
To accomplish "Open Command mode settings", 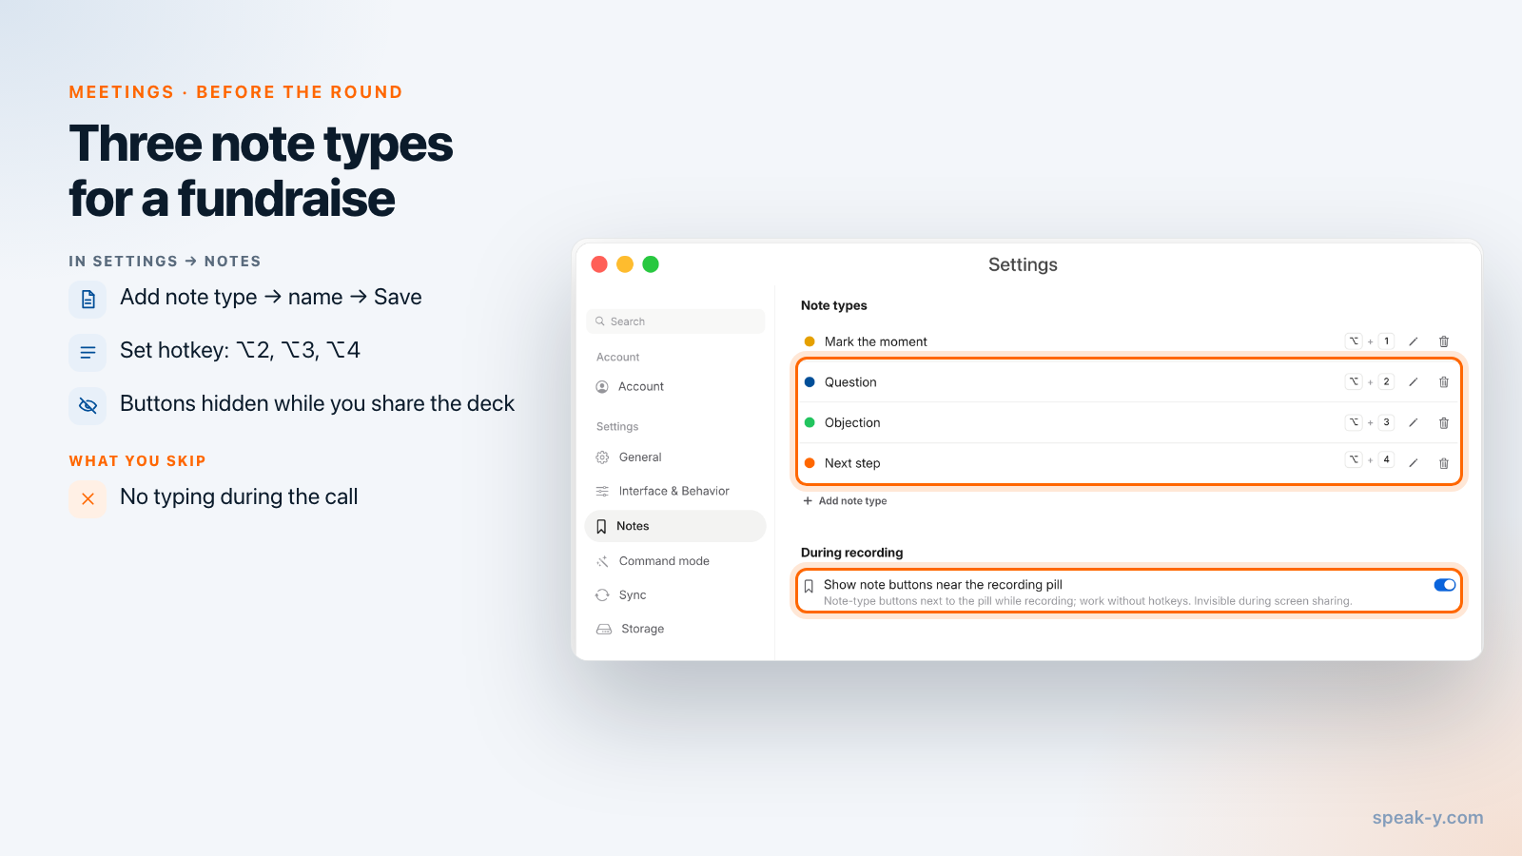I will point(675,561).
